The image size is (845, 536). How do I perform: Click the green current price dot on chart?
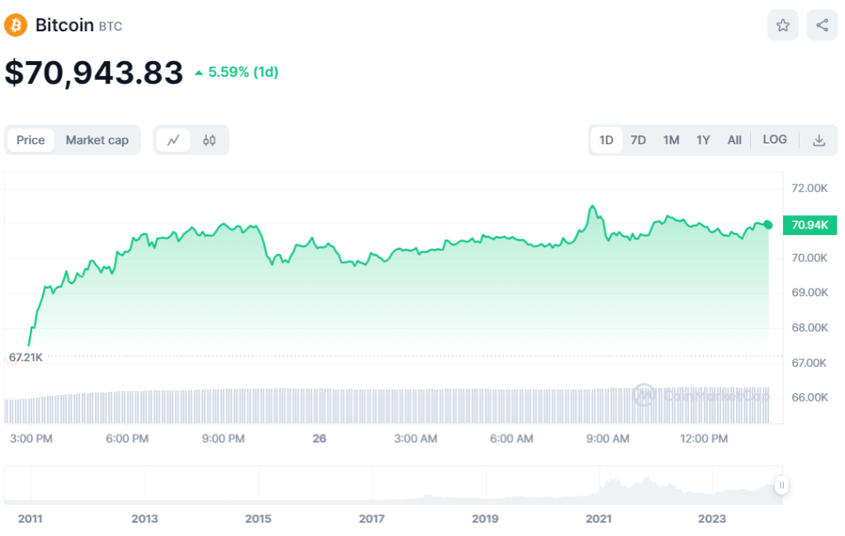(768, 224)
